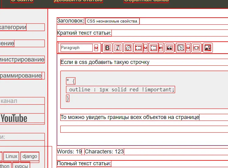Image resolution: width=228 pixels, height=168 pixels.
Task: Insert a link using the chain icon
Action: [x=128, y=48]
